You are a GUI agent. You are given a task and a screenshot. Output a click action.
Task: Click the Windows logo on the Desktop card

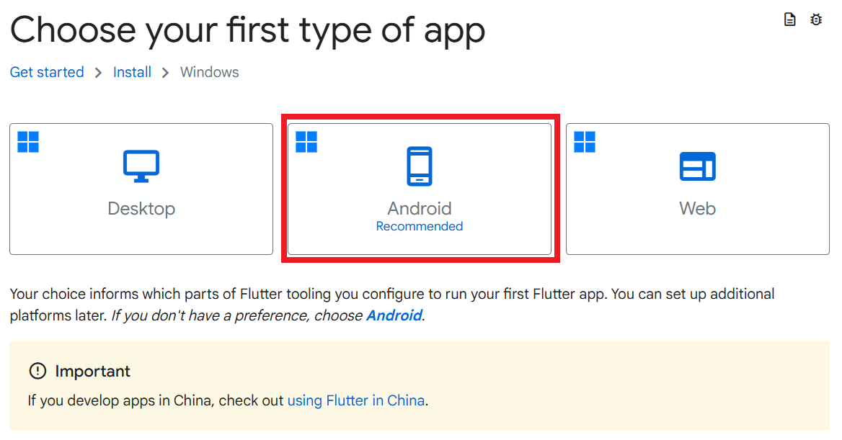pyautogui.click(x=28, y=142)
